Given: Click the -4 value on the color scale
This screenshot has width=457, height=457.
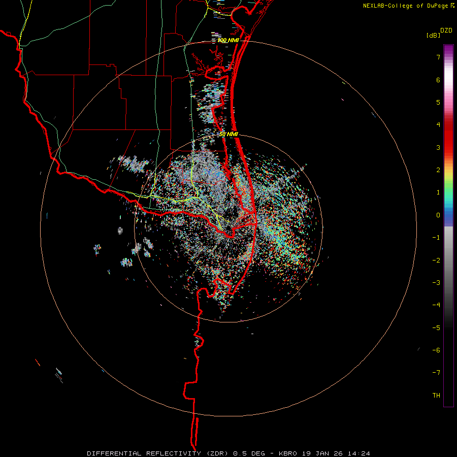Looking at the screenshot, I should coord(436,305).
